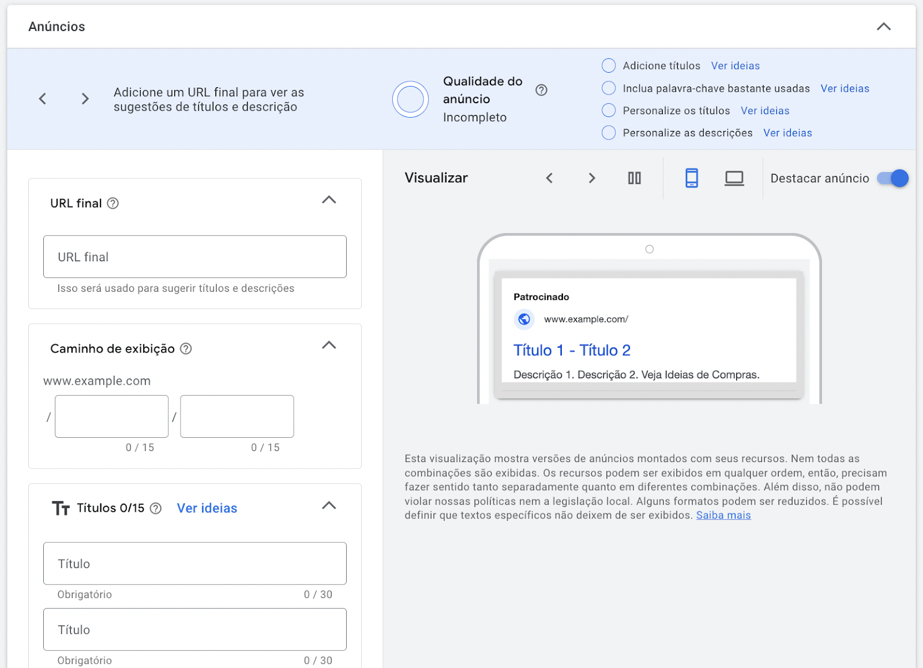Focus the first display path field
This screenshot has height=668, width=923.
click(112, 416)
